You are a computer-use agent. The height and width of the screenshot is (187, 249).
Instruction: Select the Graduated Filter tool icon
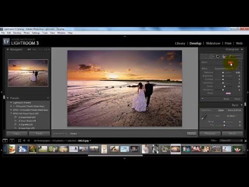224,56
